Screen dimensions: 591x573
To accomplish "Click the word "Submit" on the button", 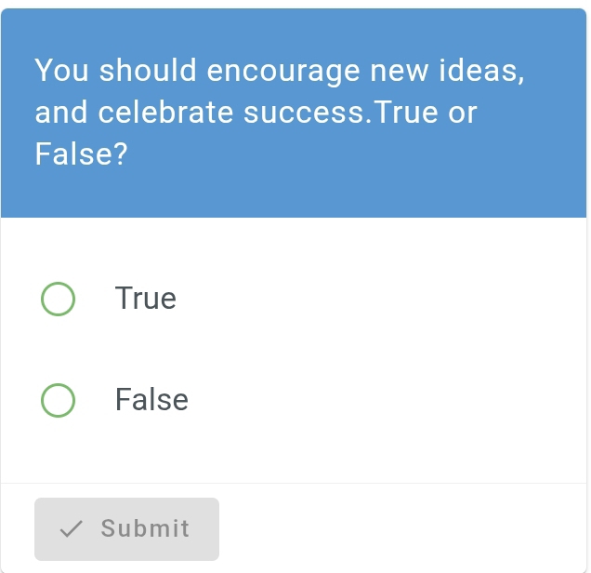I will click(145, 529).
